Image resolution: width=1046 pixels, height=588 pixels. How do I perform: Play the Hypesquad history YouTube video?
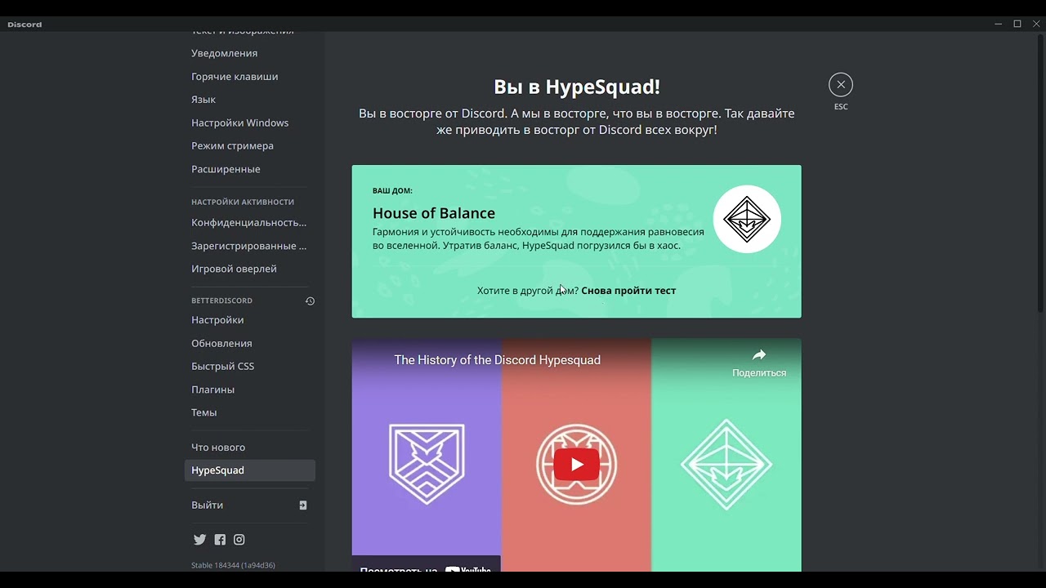tap(576, 465)
